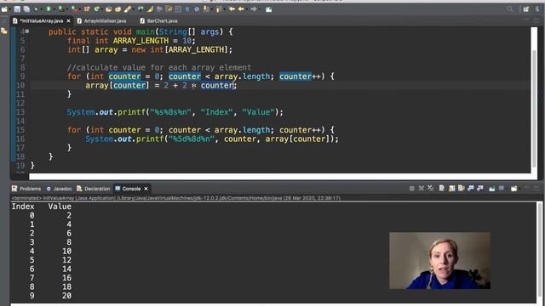The height and width of the screenshot is (306, 545).
Task: Toggle Scroll Lock in Console toolbar
Action: pyautogui.click(x=451, y=189)
